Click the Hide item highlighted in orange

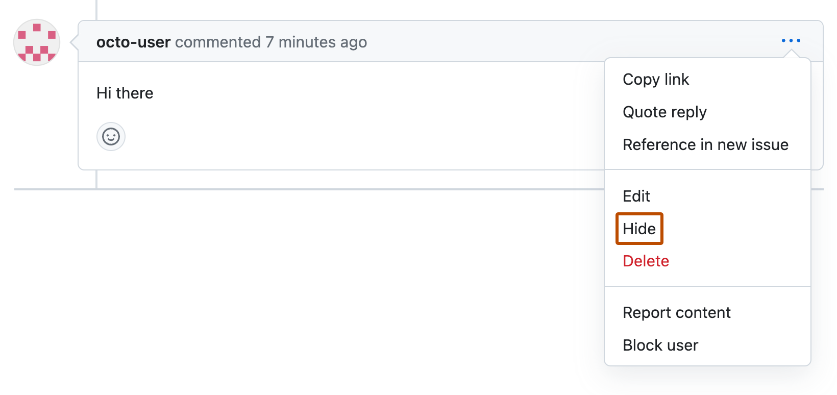639,229
